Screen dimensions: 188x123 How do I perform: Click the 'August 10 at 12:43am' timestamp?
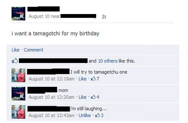click(51, 115)
